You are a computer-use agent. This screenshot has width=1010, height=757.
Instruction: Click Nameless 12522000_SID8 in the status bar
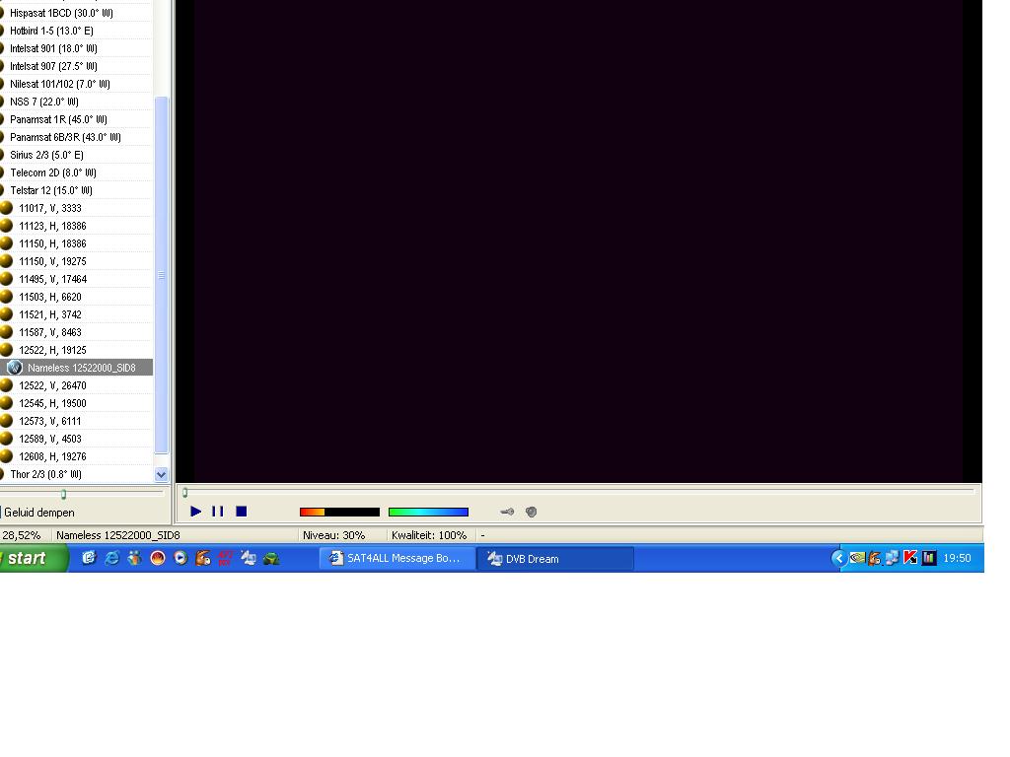(118, 535)
